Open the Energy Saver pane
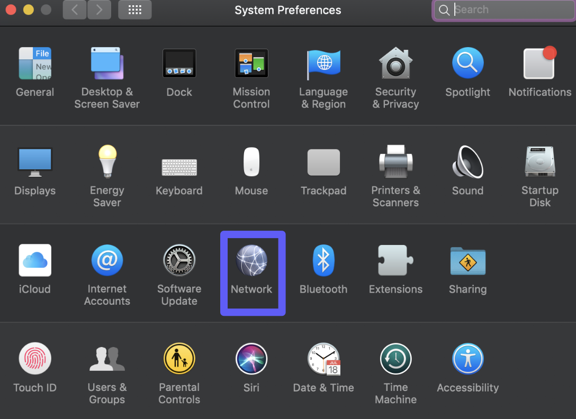576x419 pixels. (107, 162)
